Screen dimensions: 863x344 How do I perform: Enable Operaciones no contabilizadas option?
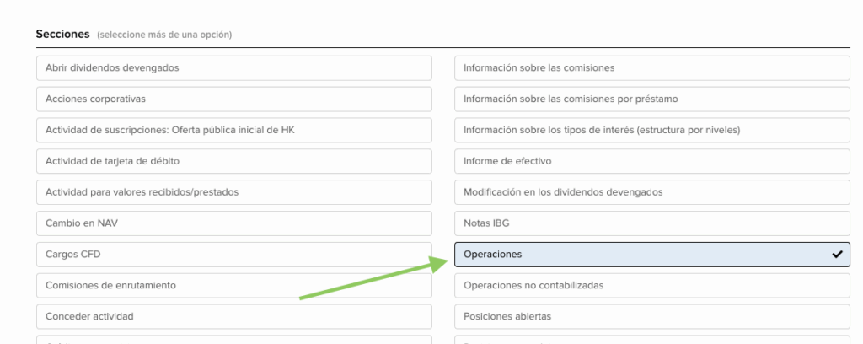click(651, 286)
